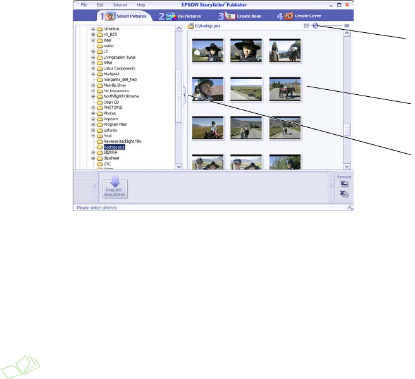415x379 pixels.
Task: Expand the PHOTOPLS folder node
Action: 93,108
